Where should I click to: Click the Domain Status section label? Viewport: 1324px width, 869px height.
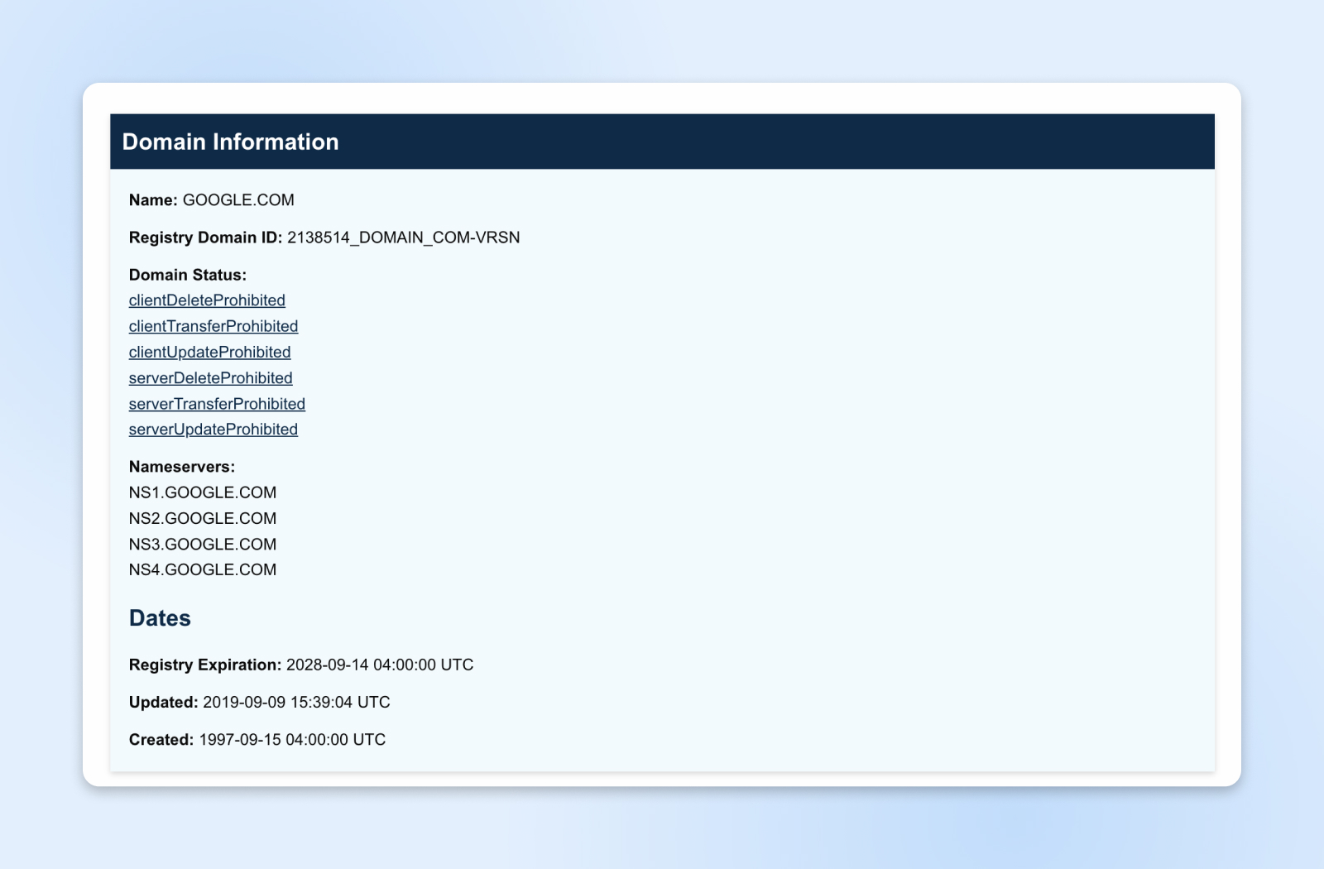pos(187,274)
